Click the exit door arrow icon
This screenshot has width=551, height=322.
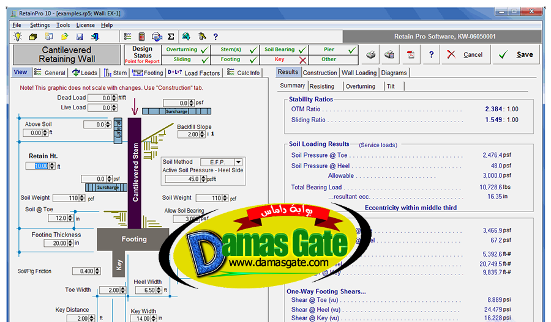tap(95, 37)
